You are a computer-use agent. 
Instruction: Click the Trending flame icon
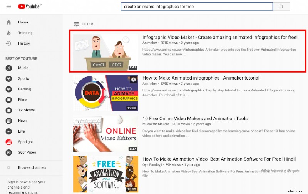(8, 33)
